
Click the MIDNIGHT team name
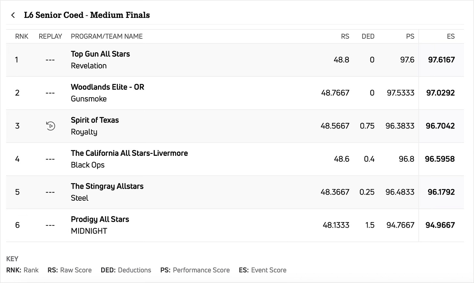tap(89, 231)
